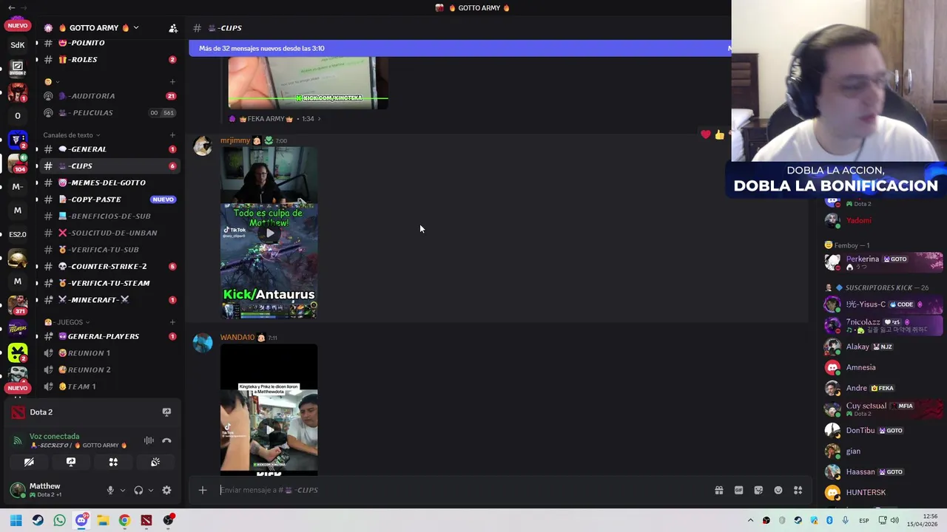The image size is (947, 532).
Task: Add heart reaction to mrjimmy's message
Action: 706,134
